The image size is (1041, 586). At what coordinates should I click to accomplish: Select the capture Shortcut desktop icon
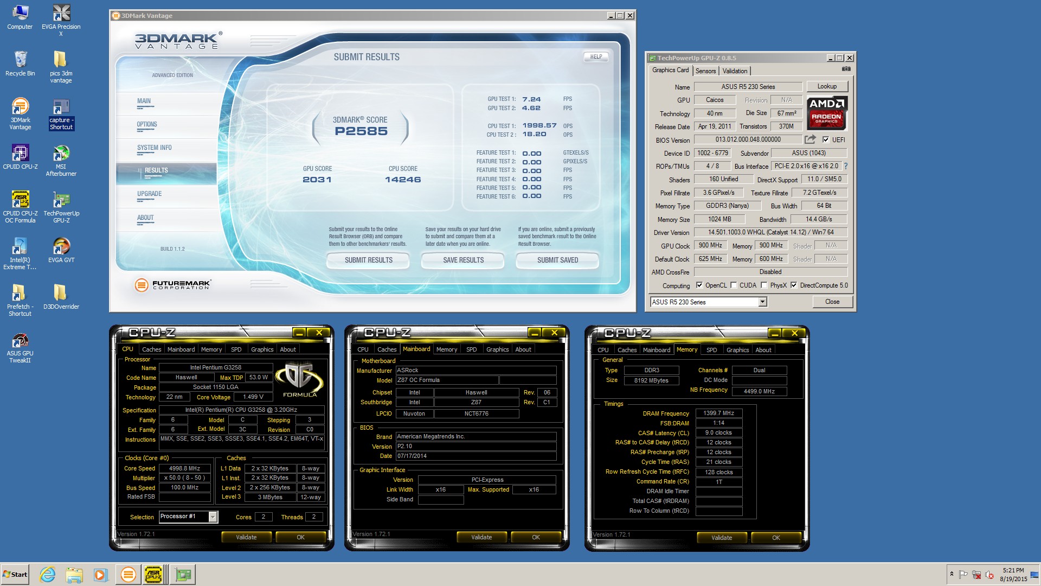coord(61,113)
